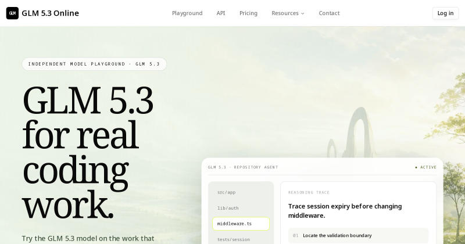Select step 01 Locate the validation boundary

358,235
